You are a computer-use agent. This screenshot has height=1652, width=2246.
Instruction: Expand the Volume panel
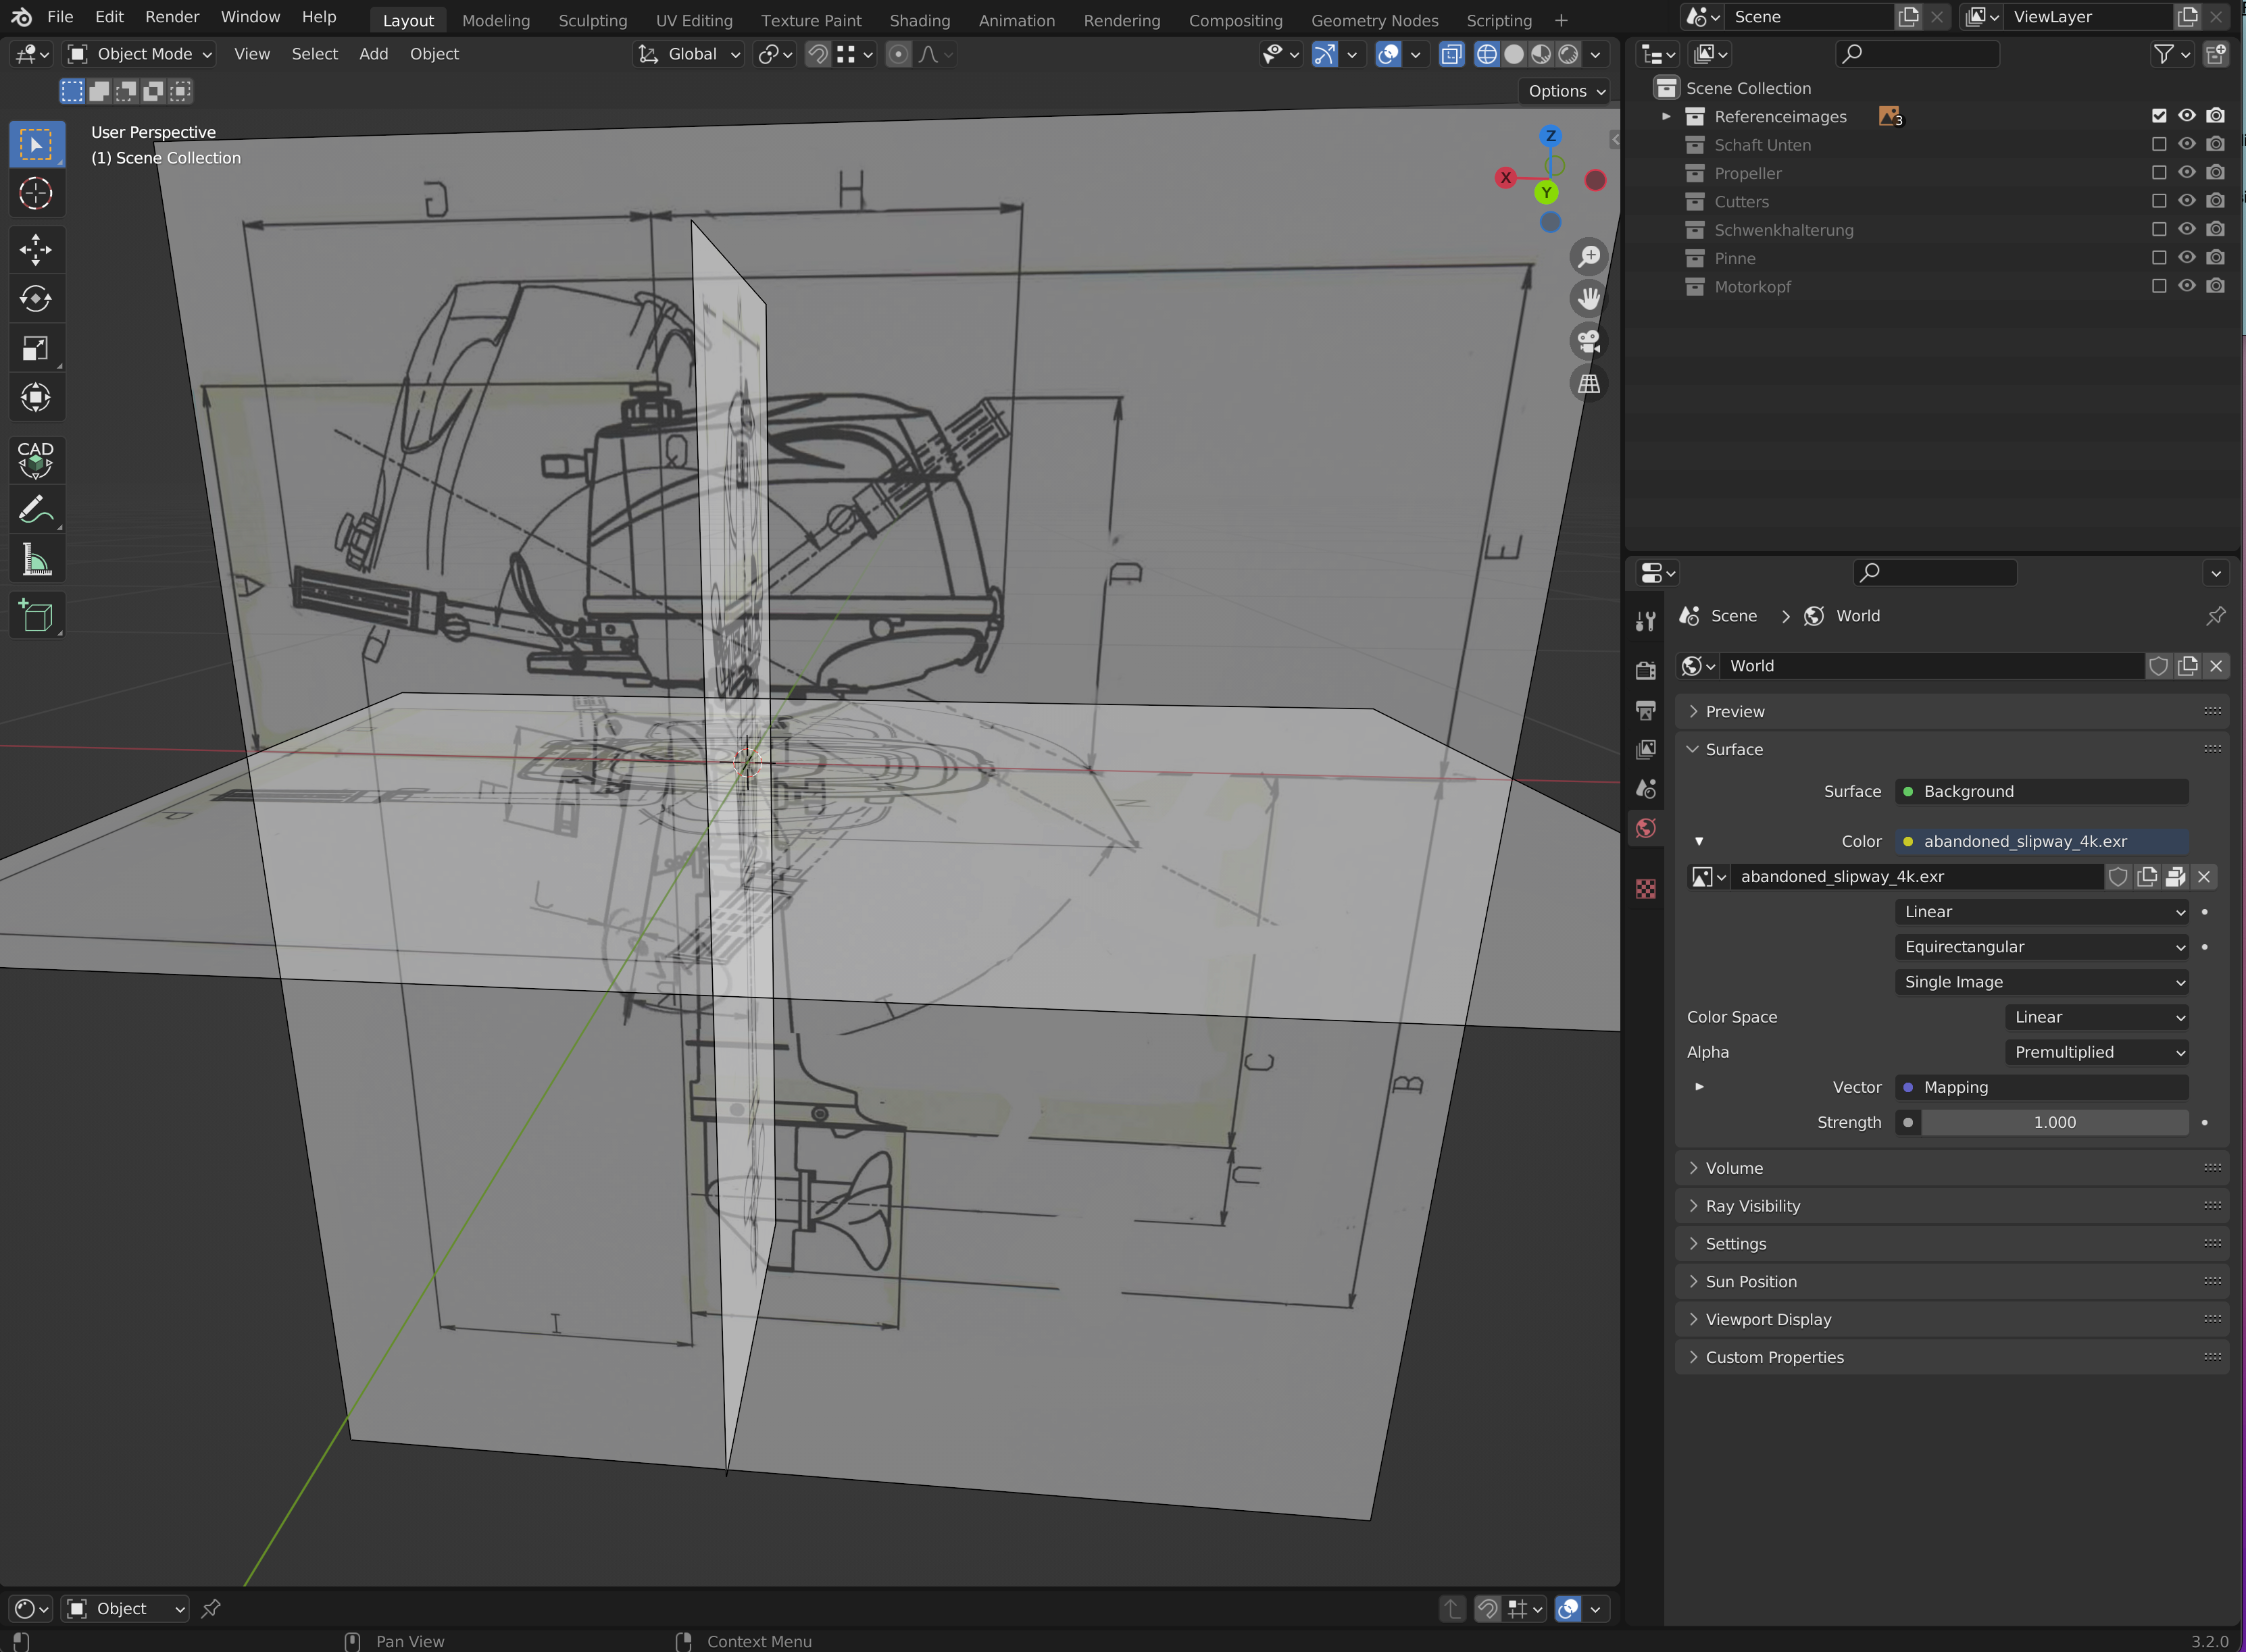1734,1168
